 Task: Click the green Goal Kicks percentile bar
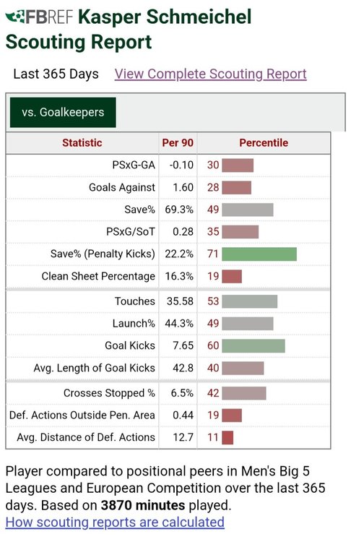coord(253,346)
